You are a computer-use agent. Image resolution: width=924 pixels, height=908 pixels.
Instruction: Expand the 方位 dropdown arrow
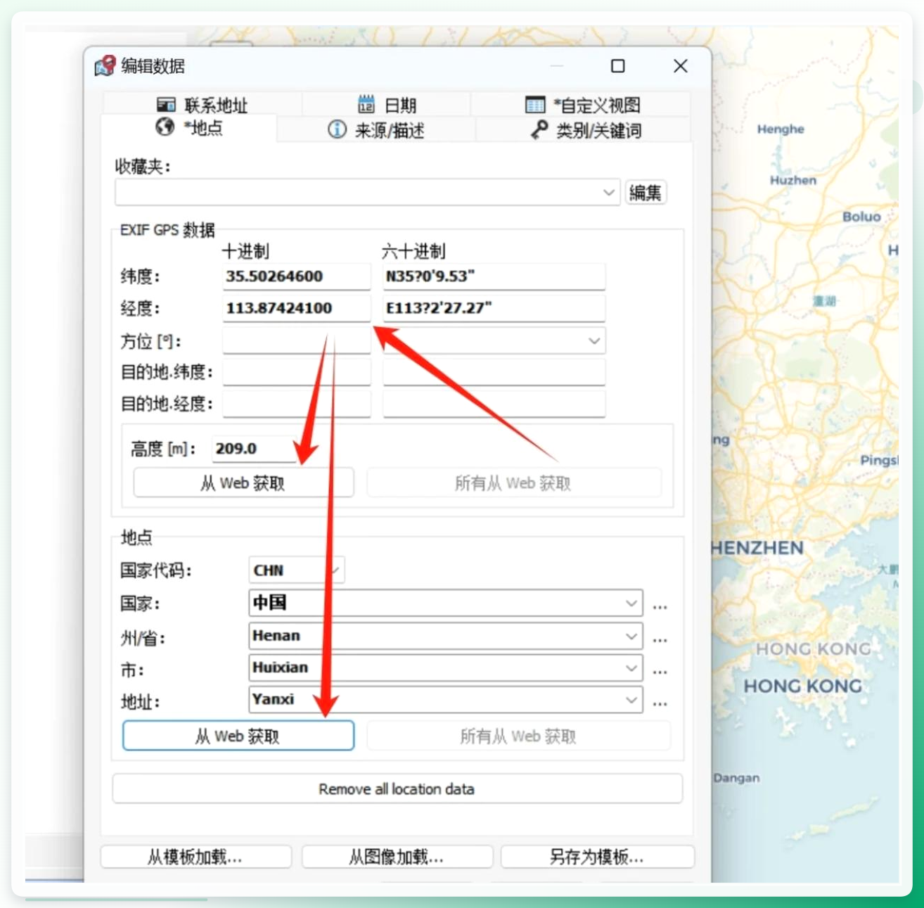click(x=594, y=341)
